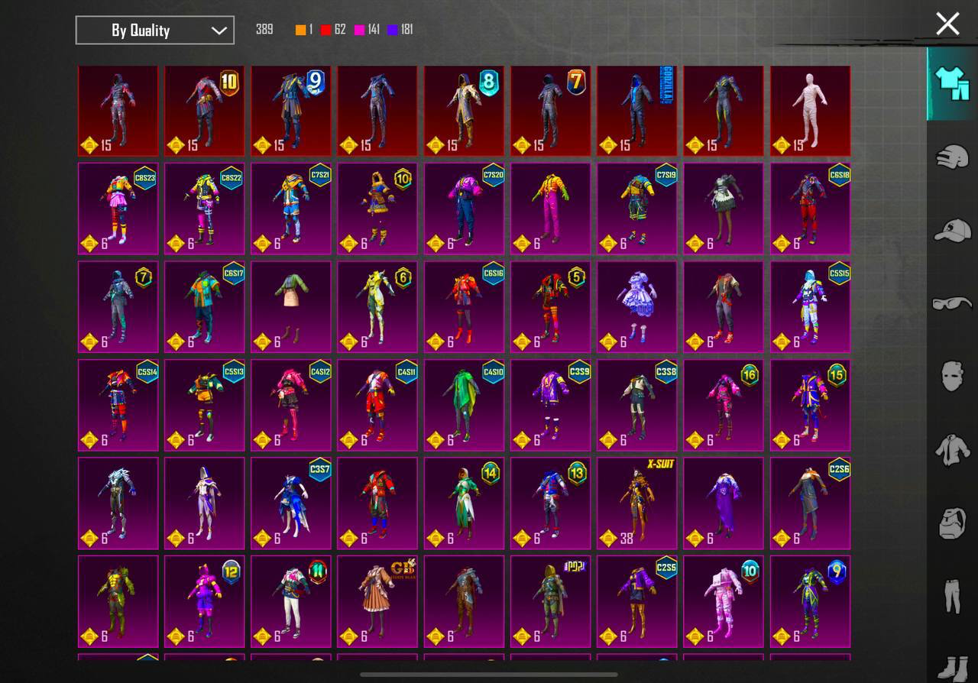This screenshot has width=978, height=683.
Task: Open the cap headwear category
Action: point(952,229)
